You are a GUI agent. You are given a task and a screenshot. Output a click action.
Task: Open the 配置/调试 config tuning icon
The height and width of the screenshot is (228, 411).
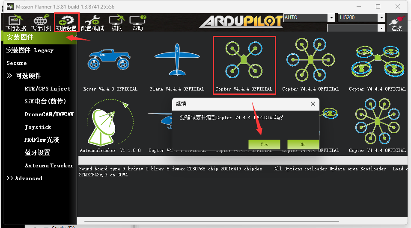(x=92, y=23)
